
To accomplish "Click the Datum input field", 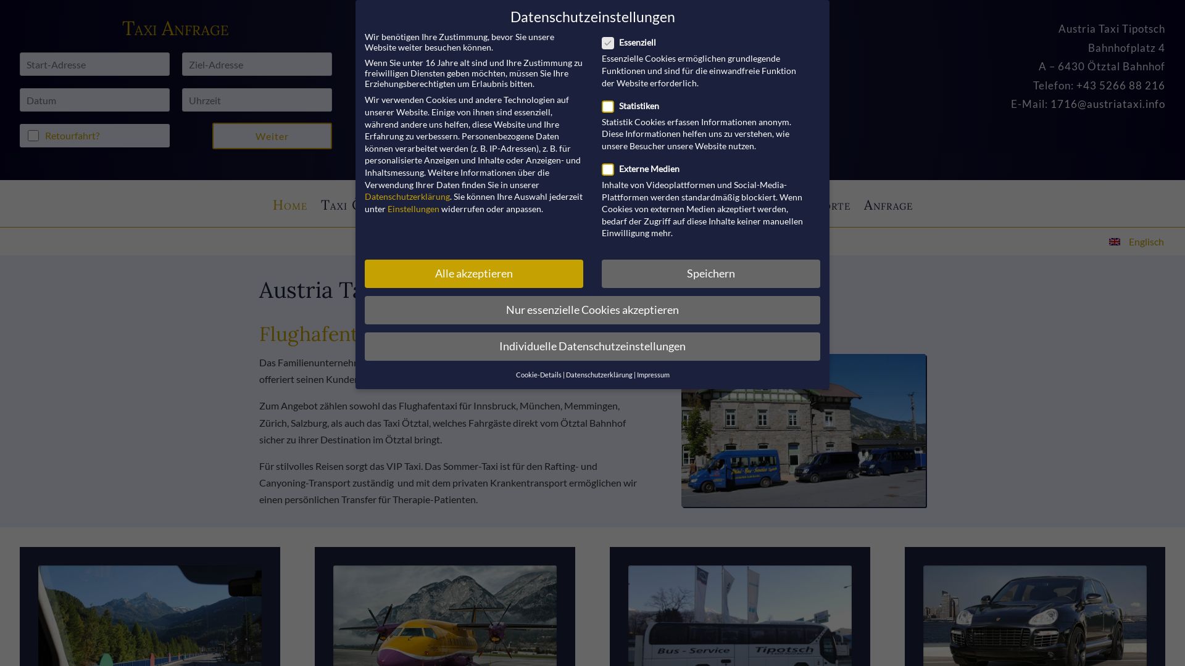I will (94, 100).
